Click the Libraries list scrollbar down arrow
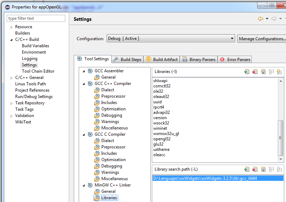 tap(281, 158)
